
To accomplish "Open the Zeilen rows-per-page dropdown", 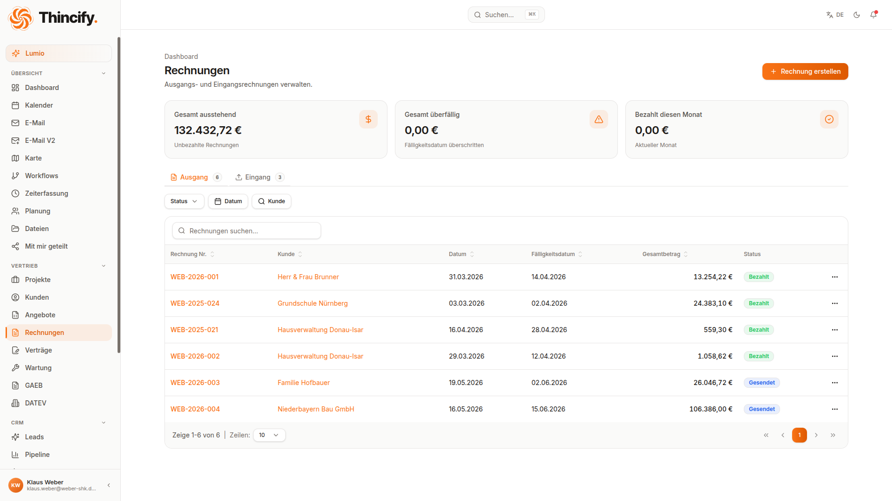I will click(269, 435).
